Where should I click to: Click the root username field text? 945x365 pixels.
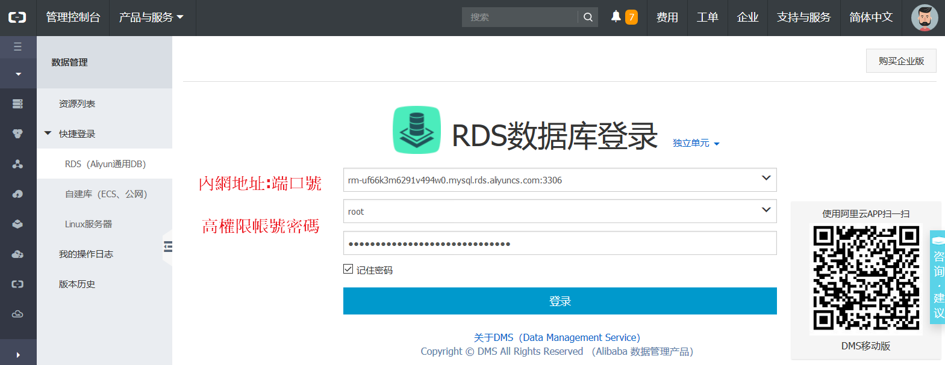pyautogui.click(x=356, y=212)
